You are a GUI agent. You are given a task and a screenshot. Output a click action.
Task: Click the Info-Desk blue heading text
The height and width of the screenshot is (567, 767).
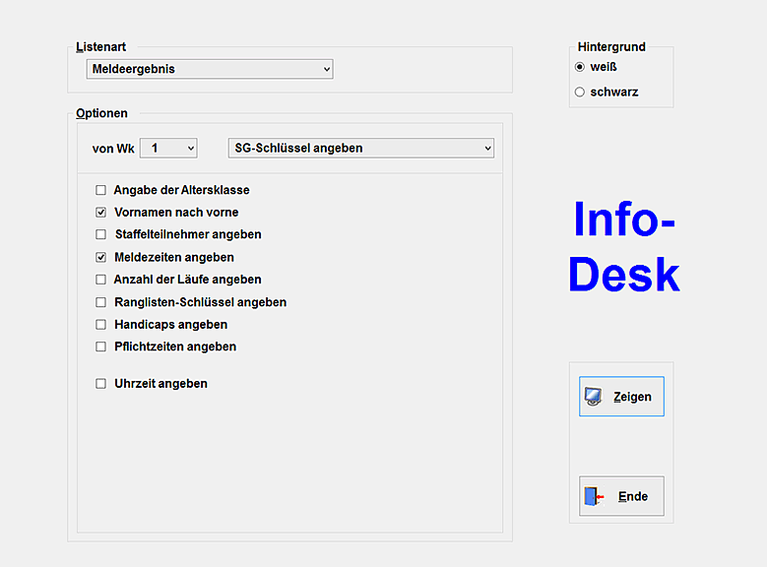(x=623, y=247)
